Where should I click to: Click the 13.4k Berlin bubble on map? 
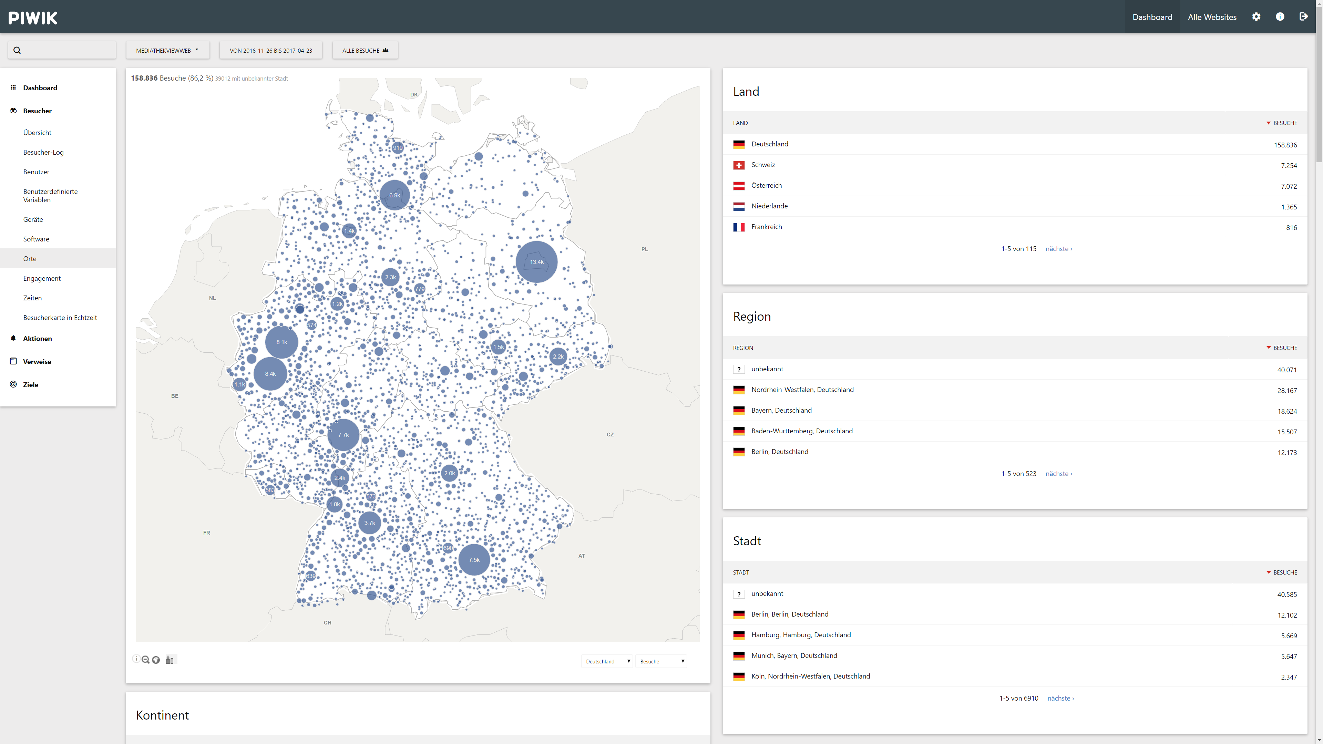(x=536, y=262)
